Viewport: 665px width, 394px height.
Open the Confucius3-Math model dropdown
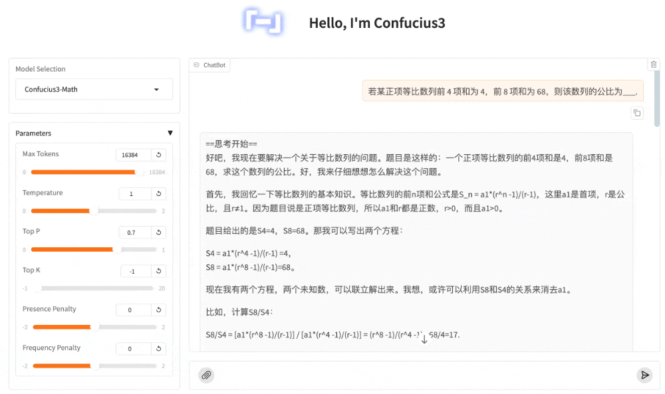coord(94,90)
